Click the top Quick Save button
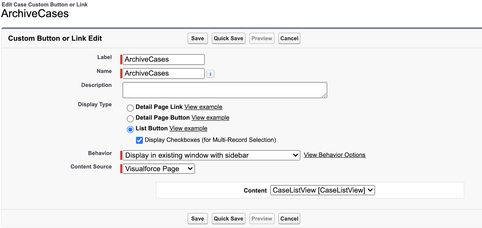482x228 pixels. (229, 39)
